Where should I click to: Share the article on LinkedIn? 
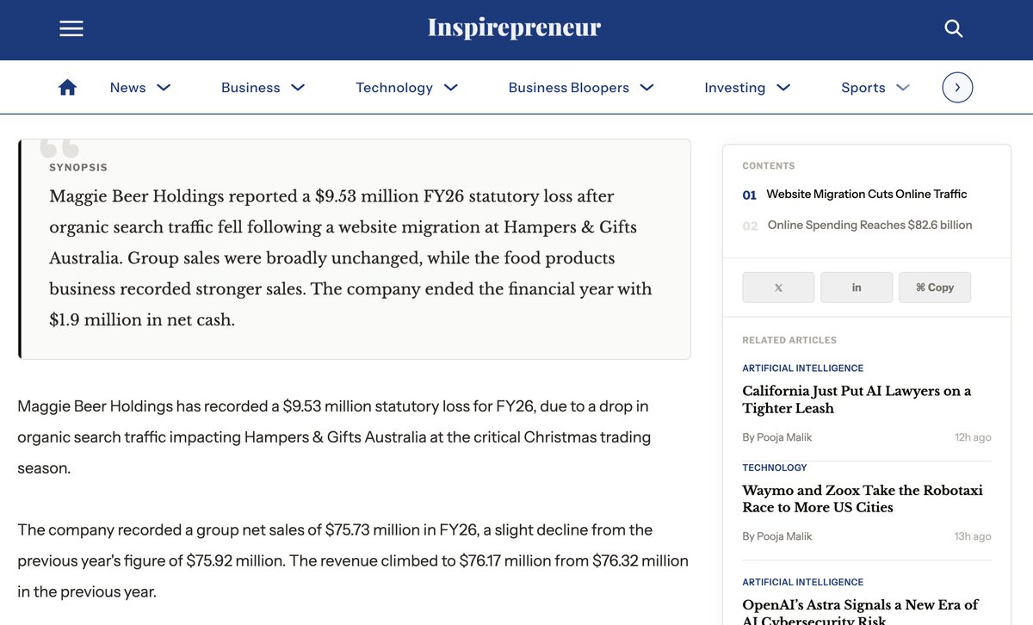pos(857,288)
